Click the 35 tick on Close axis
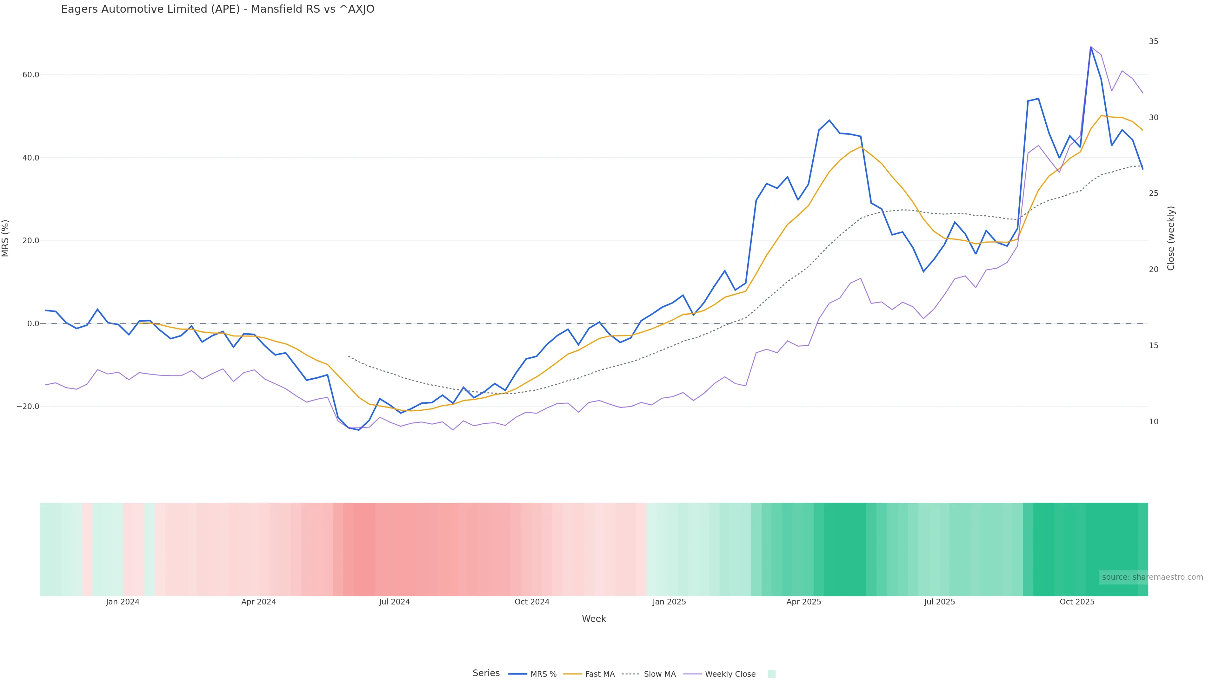The width and height of the screenshot is (1219, 685). coord(1154,42)
